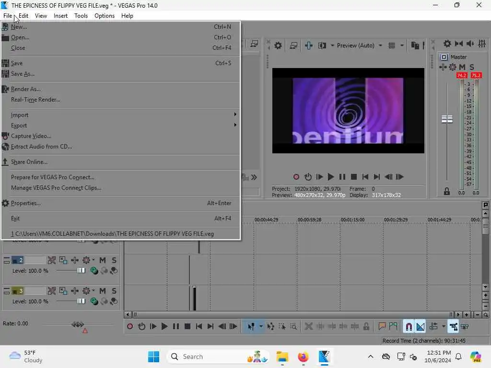Click the green compositing mode icon on track 2

point(94,271)
